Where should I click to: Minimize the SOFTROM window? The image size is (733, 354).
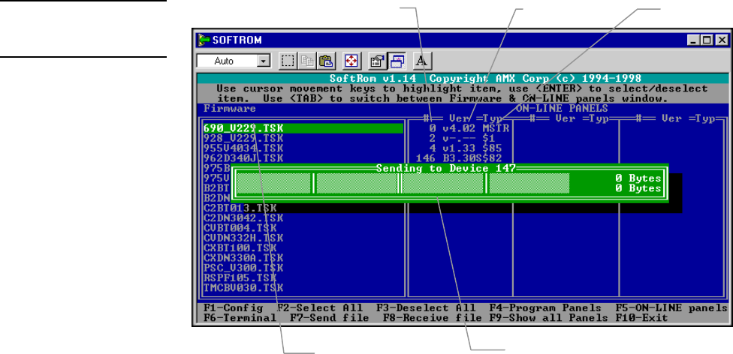692,40
